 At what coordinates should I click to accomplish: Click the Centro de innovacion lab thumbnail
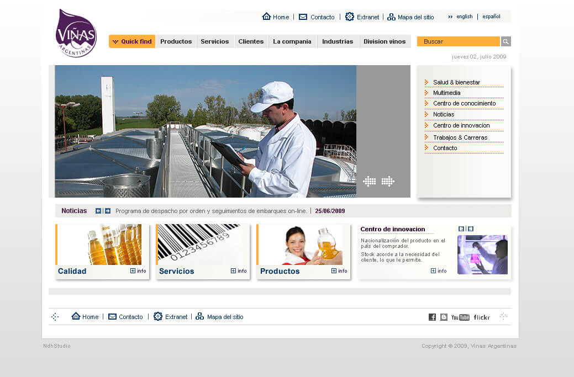tap(482, 254)
